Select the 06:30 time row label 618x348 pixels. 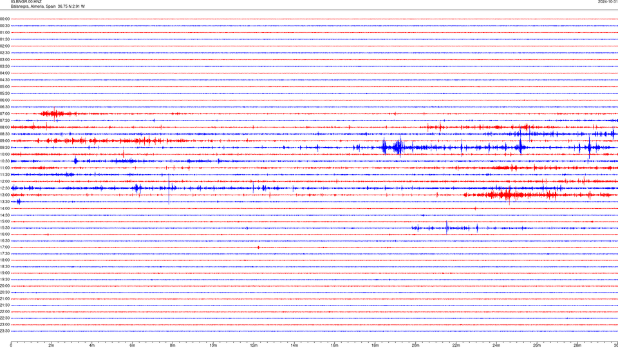tap(5, 107)
